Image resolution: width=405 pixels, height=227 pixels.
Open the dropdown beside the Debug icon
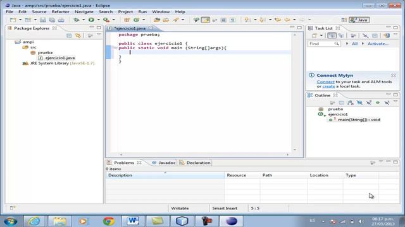click(84, 20)
